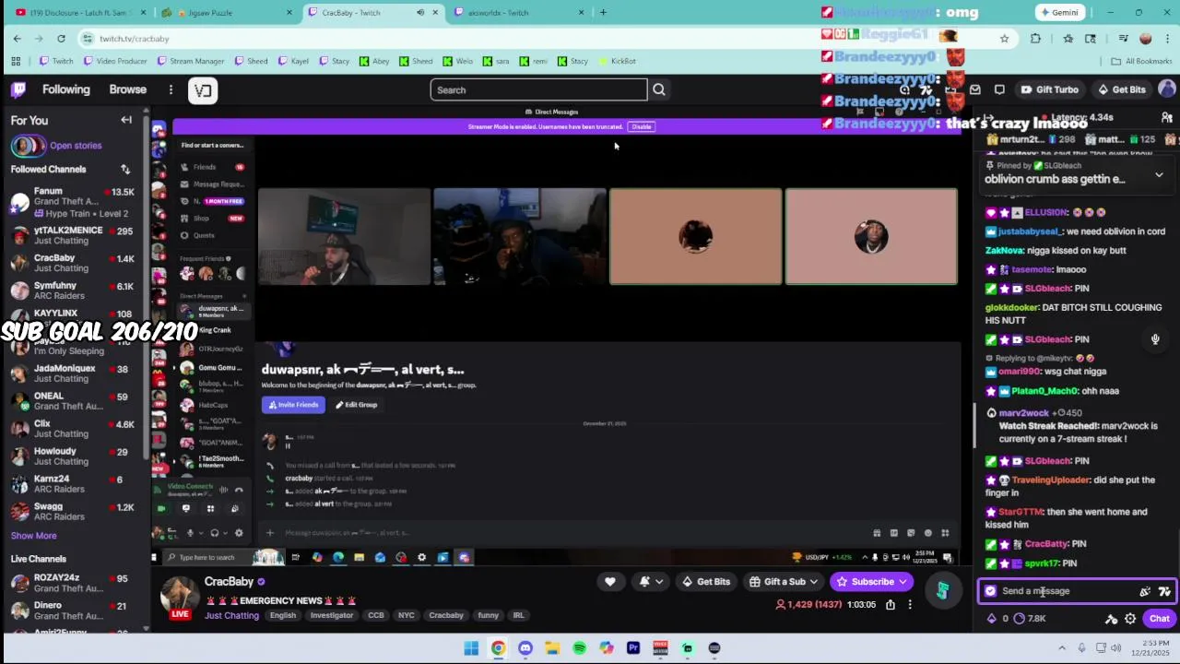
Task: Click the Send a message chat box
Action: coord(1075,591)
